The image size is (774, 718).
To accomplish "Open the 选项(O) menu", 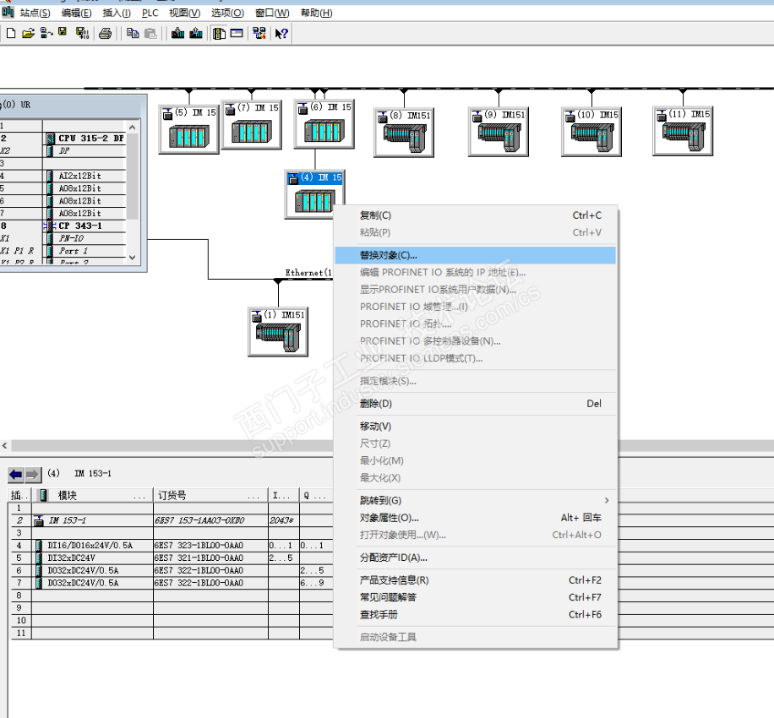I will tap(226, 13).
